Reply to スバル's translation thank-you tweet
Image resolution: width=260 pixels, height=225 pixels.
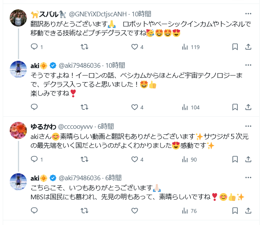tap(34, 47)
